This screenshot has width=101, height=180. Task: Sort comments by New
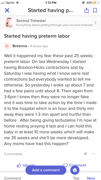coord(91,178)
